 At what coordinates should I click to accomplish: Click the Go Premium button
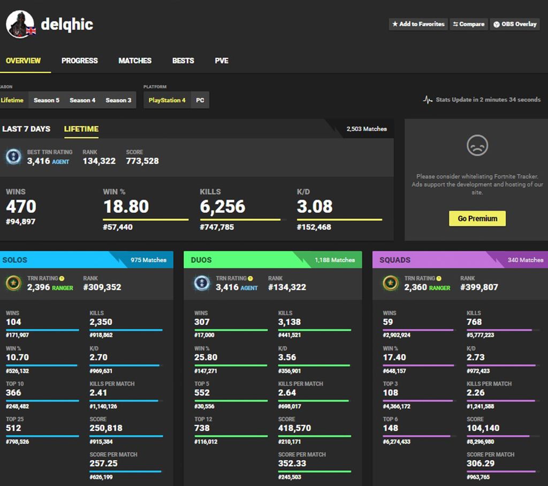pos(476,218)
